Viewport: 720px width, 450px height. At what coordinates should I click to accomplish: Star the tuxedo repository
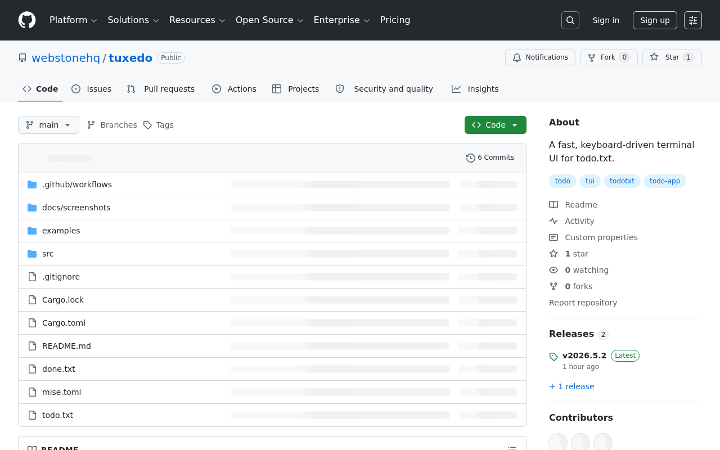(x=672, y=57)
